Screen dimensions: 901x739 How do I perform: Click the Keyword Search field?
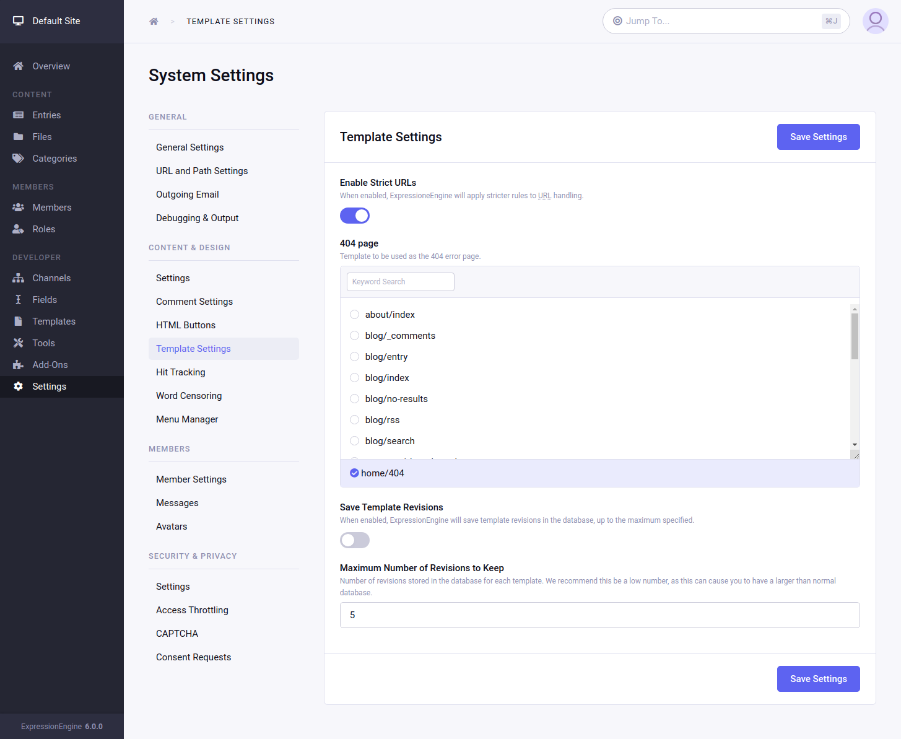(401, 282)
